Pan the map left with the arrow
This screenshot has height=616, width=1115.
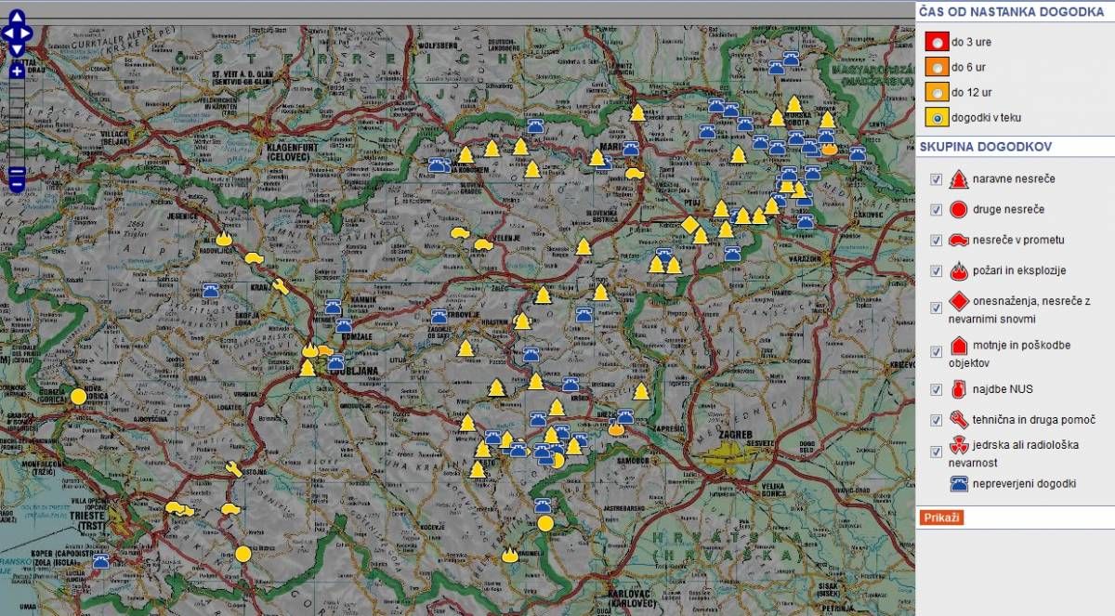point(7,33)
